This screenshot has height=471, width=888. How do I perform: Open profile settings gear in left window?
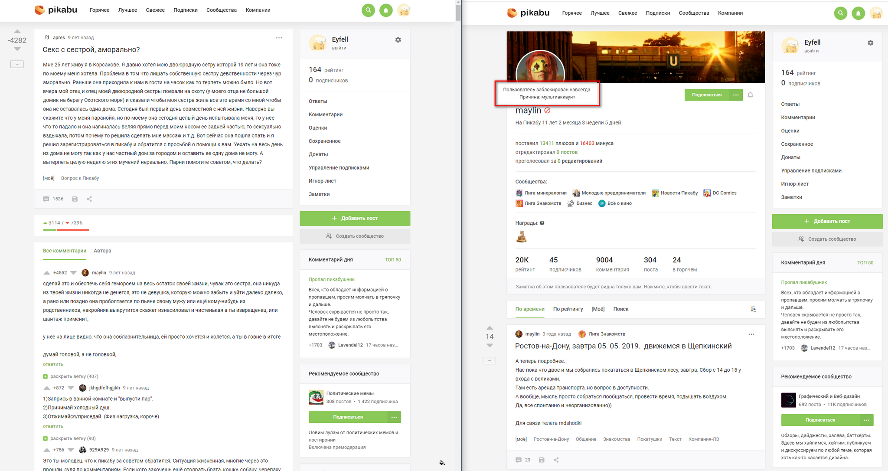tap(398, 40)
